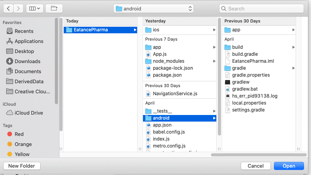This screenshot has width=311, height=175.
Task: Open the android path dropdown
Action: pyautogui.click(x=154, y=9)
